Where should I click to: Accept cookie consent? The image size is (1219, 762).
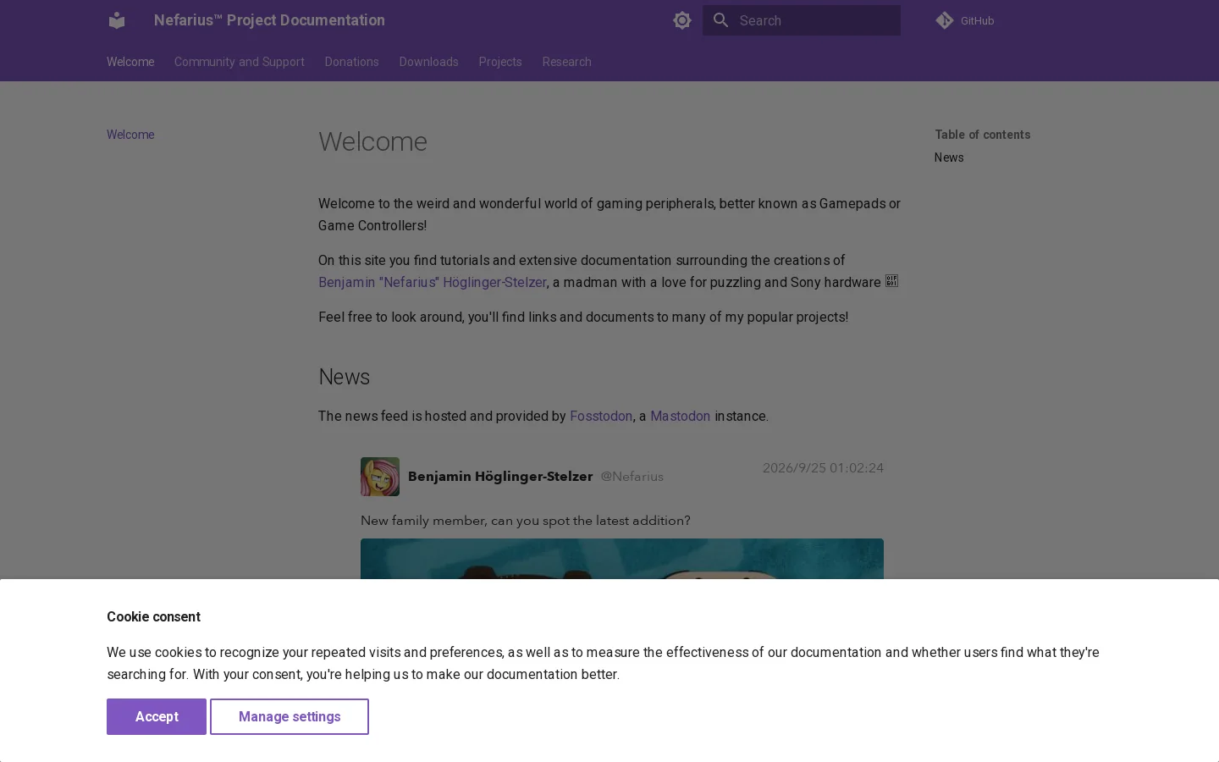tap(157, 716)
